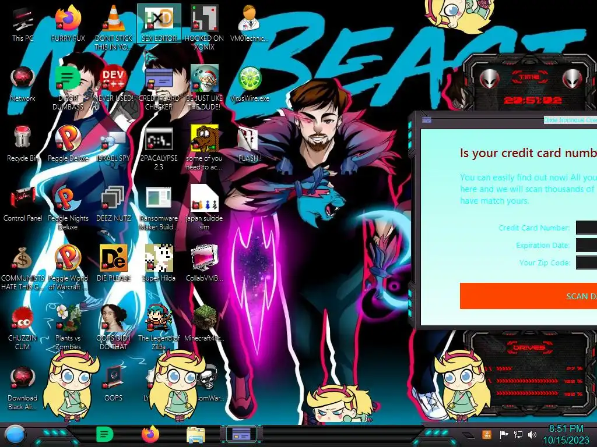Viewport: 597px width, 447px height.
Task: Click the orb Start button on taskbar
Action: click(15, 435)
